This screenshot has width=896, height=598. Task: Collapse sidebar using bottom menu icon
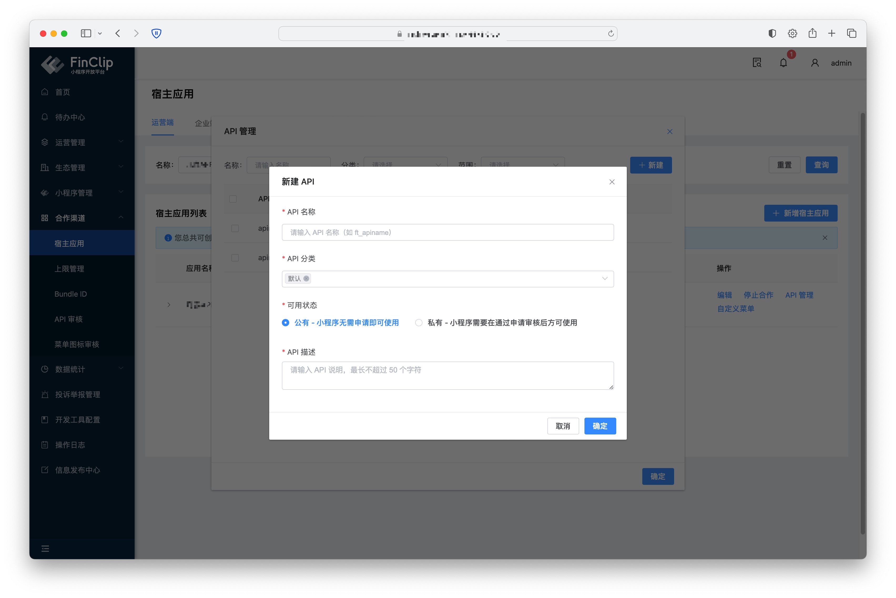tap(45, 548)
